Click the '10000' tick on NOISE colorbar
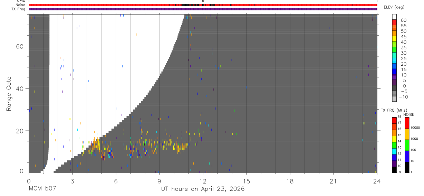This screenshot has height=196, width=424. click(x=415, y=128)
